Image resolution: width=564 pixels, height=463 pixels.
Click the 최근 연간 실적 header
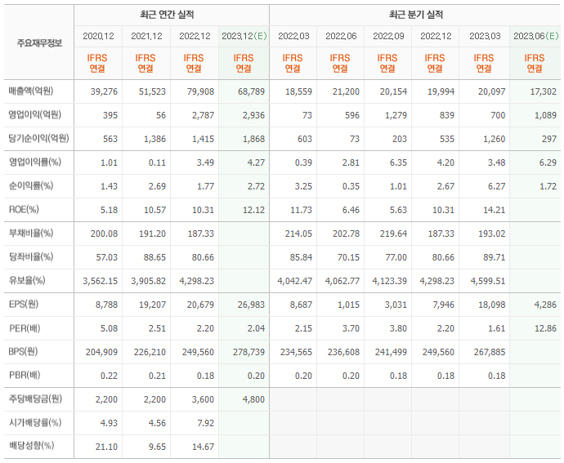pyautogui.click(x=167, y=15)
